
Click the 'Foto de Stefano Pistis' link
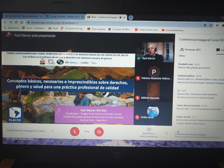tap(22, 139)
